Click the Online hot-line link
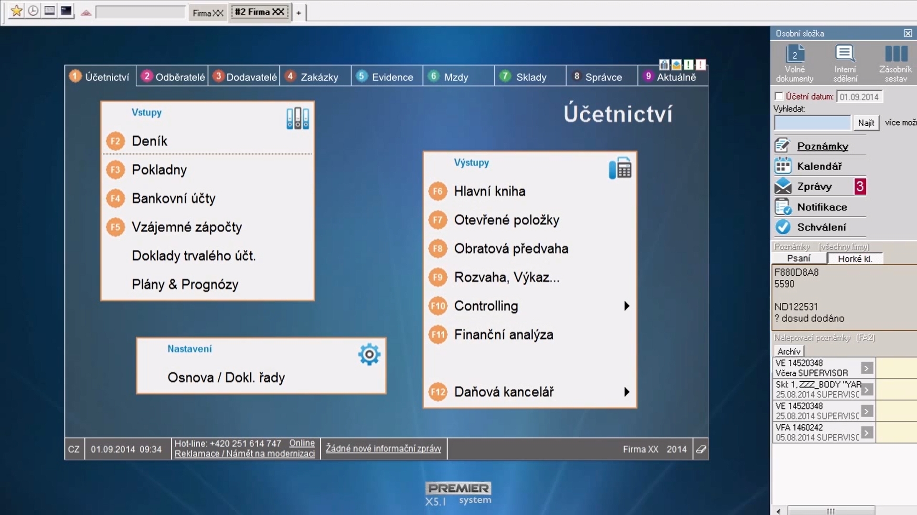 click(x=302, y=443)
